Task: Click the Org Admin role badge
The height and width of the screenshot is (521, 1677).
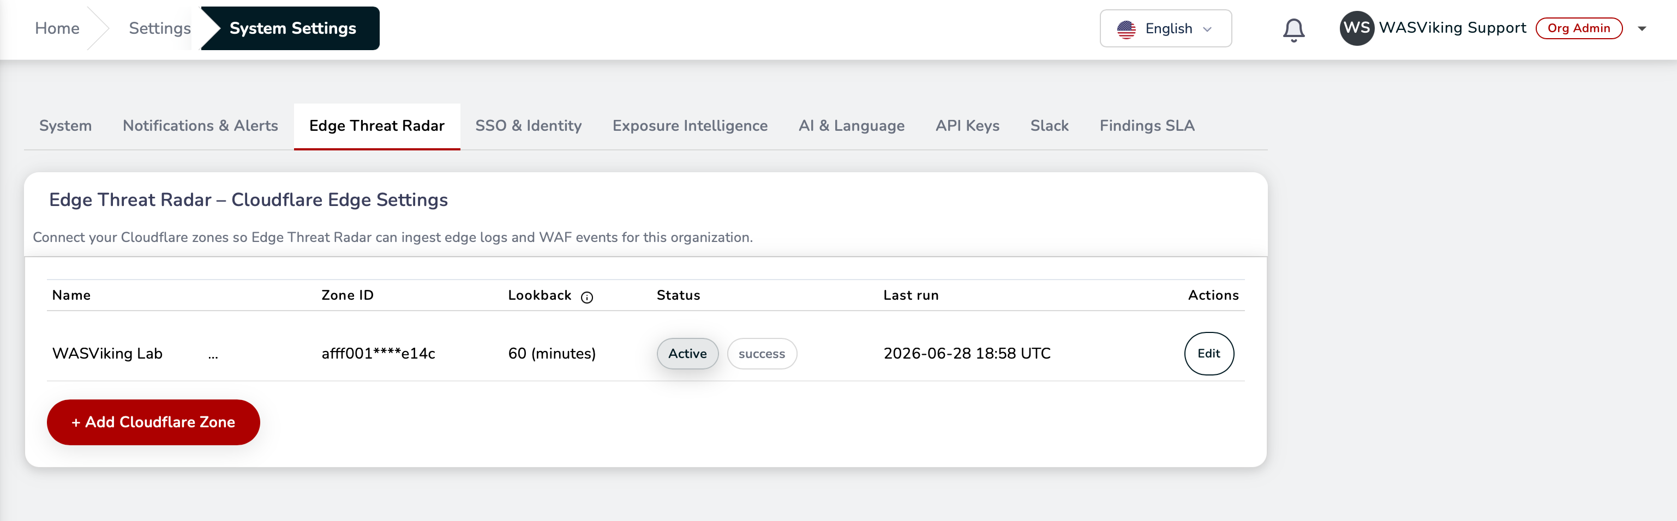Action: click(x=1578, y=28)
